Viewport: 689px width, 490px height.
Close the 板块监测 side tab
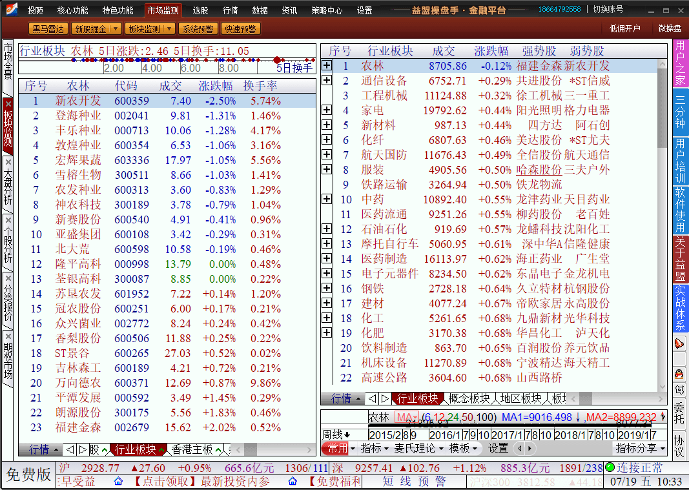click(x=8, y=104)
